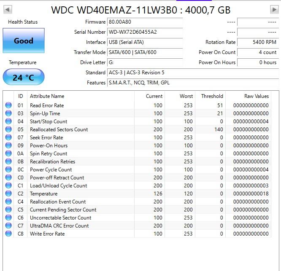Select the Load/Unload Cycle Count attribute name

(58, 185)
